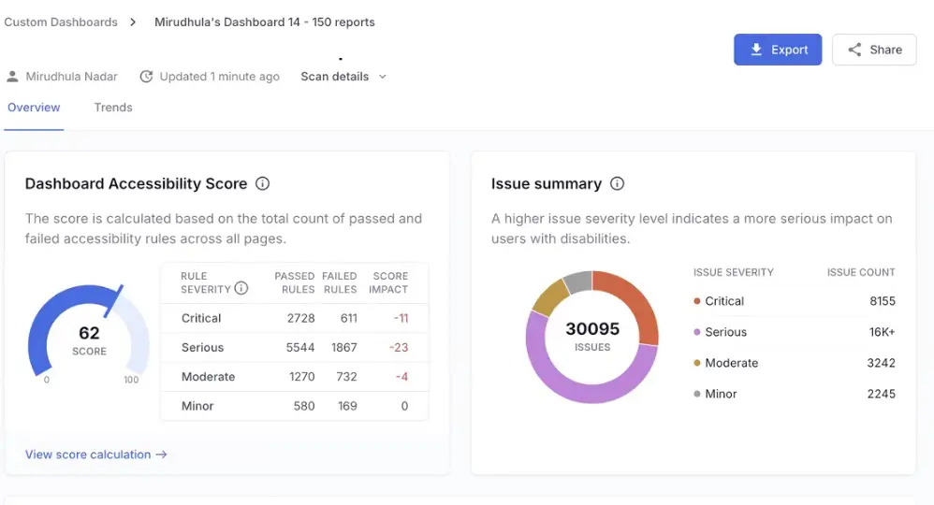Click the Scan details chevron arrow
The image size is (934, 505).
(x=383, y=77)
